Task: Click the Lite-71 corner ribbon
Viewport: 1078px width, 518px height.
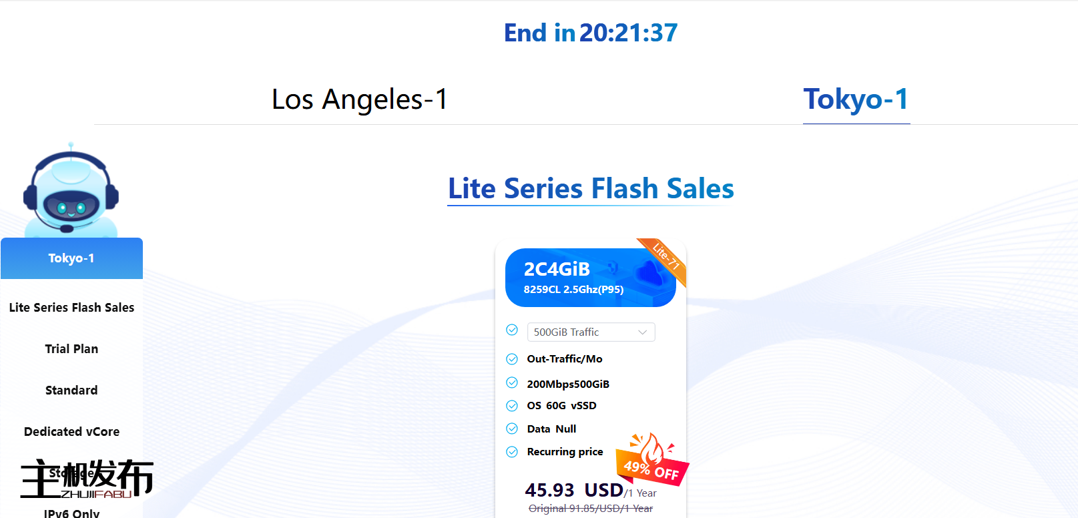Action: (665, 257)
